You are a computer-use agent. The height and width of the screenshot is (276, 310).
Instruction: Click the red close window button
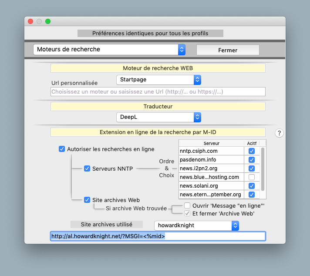(30, 21)
